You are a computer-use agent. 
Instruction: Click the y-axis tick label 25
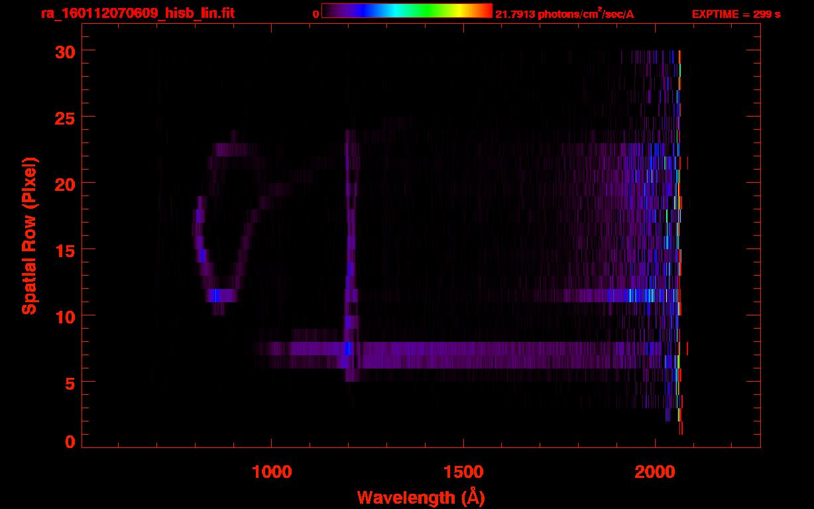(x=64, y=117)
